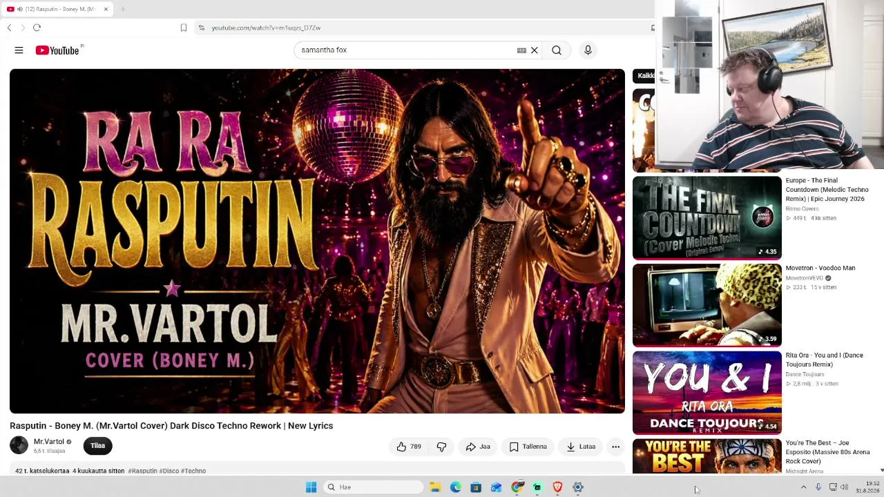Start voice search with microphone

[x=588, y=50]
